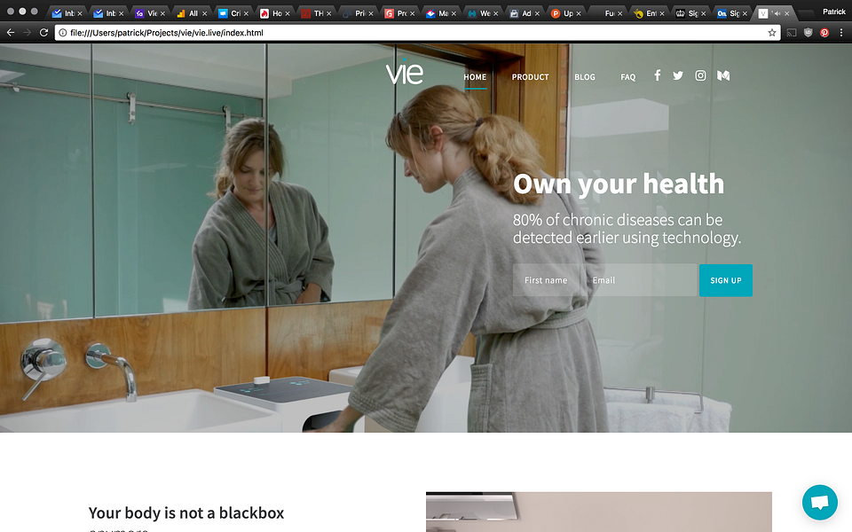This screenshot has width=852, height=532.
Task: Open the FAQ navigation link
Action: point(628,77)
